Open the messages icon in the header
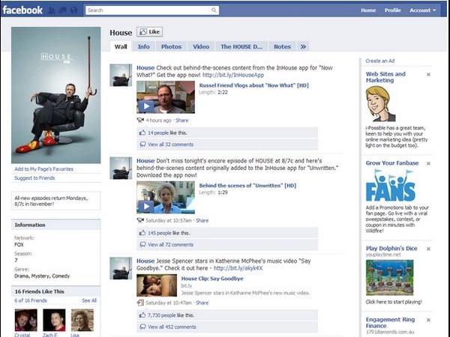The image size is (450, 337). click(x=63, y=10)
